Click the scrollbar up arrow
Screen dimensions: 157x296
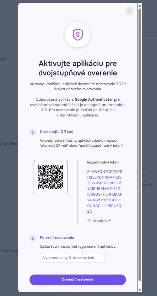point(140,5)
